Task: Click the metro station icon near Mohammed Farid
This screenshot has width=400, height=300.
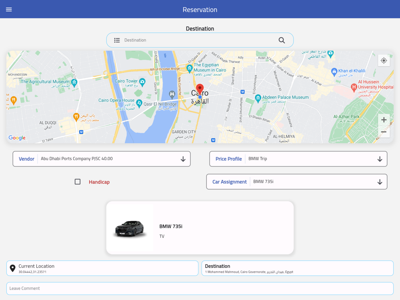Action: (x=242, y=92)
